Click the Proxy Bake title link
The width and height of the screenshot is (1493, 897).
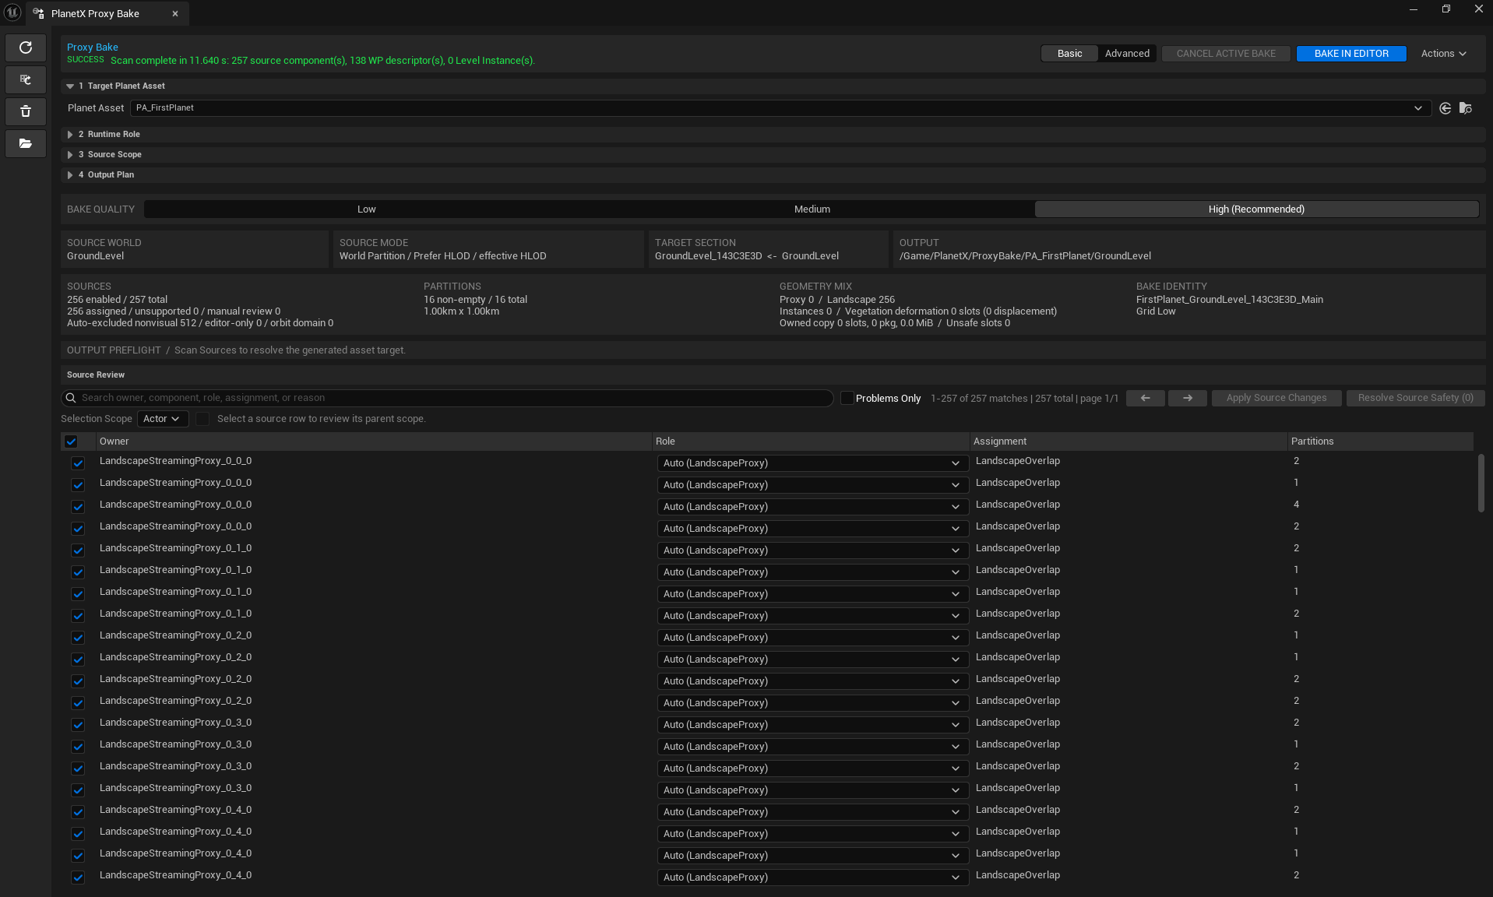pos(93,47)
